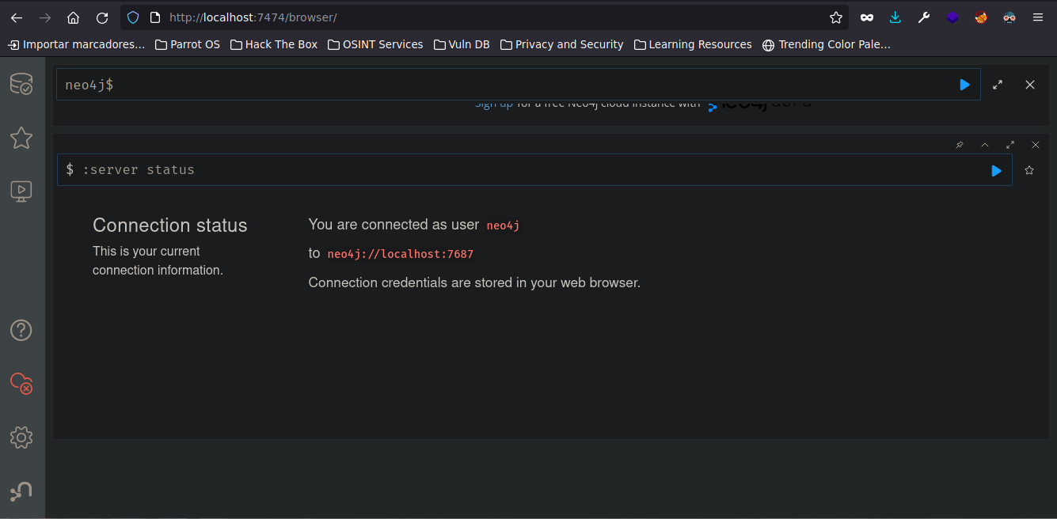This screenshot has width=1057, height=519.
Task: Open the mask extension icon in toolbar
Action: [867, 17]
